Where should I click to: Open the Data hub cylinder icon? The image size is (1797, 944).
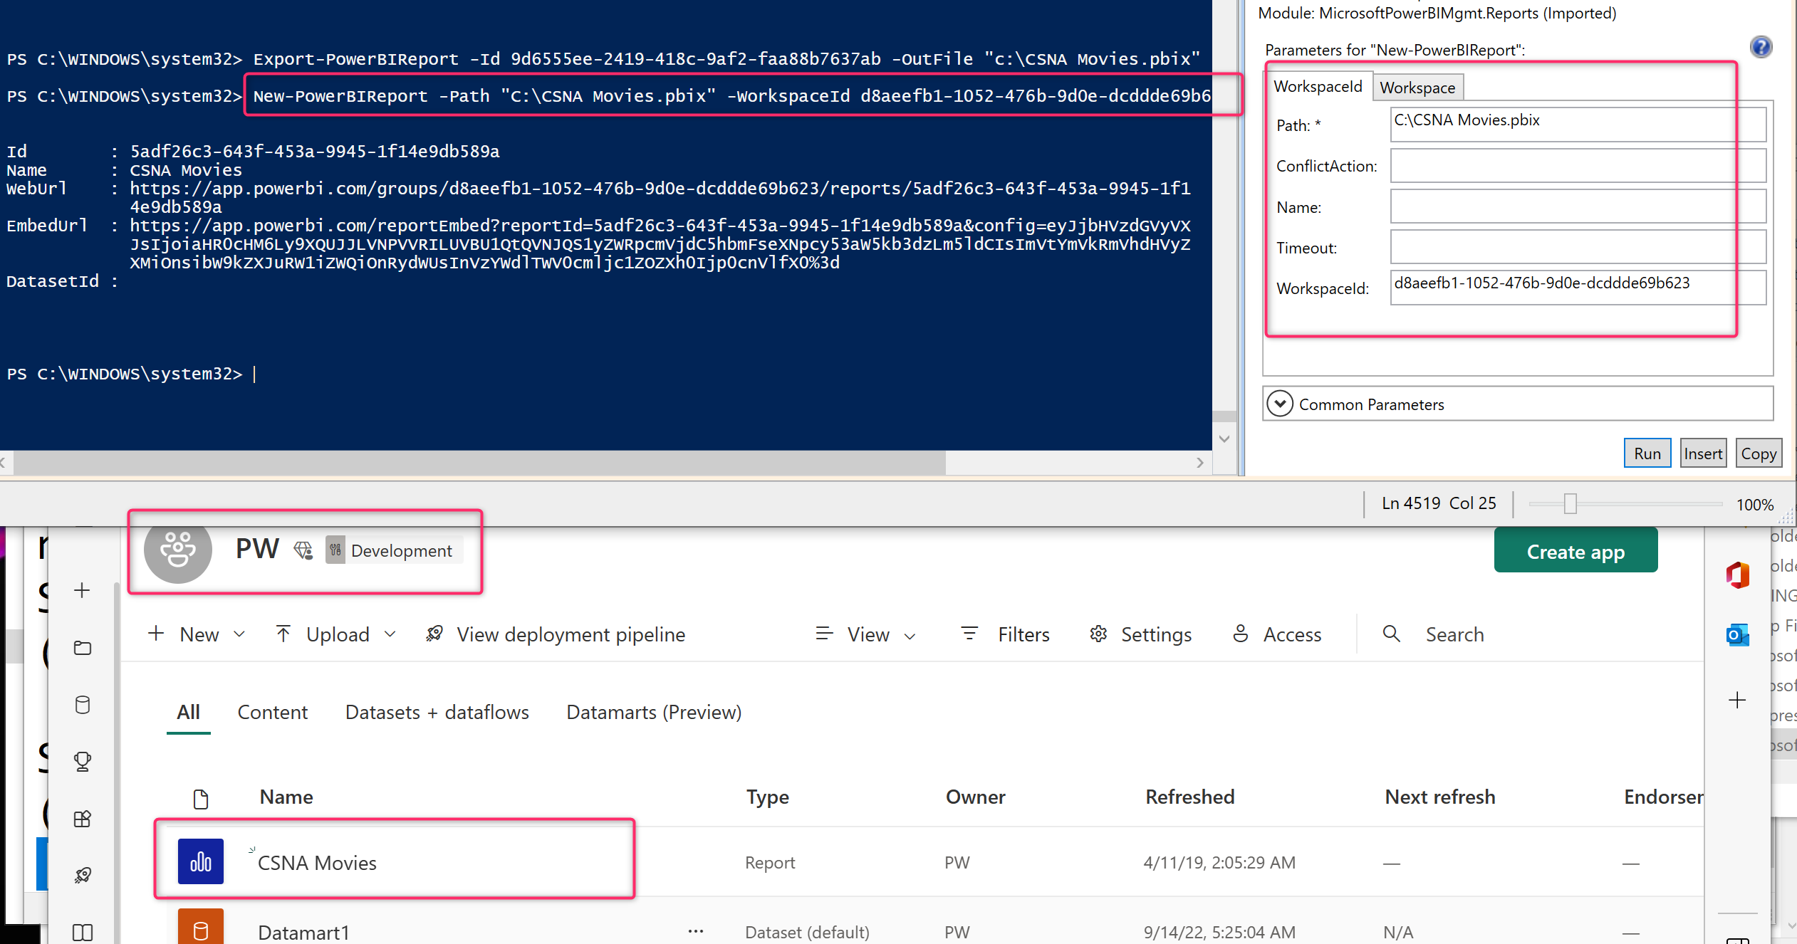point(83,705)
